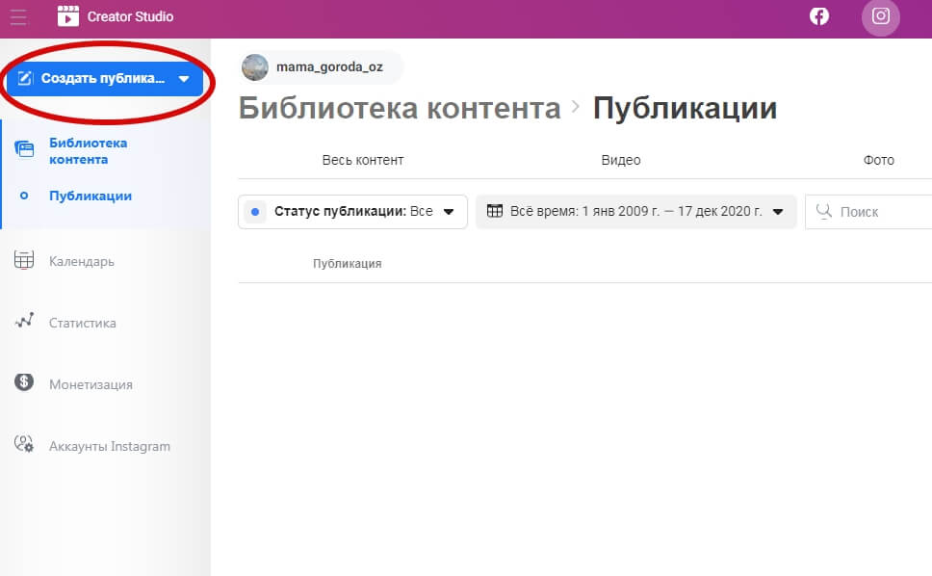This screenshot has width=932, height=576.
Task: Click the Creator Studio clapperboard logo
Action: (67, 16)
